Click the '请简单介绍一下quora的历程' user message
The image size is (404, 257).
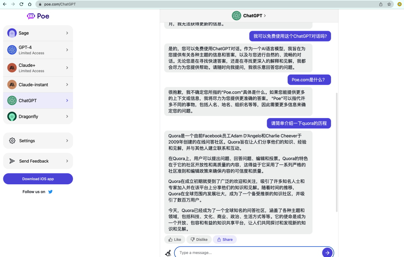[299, 123]
